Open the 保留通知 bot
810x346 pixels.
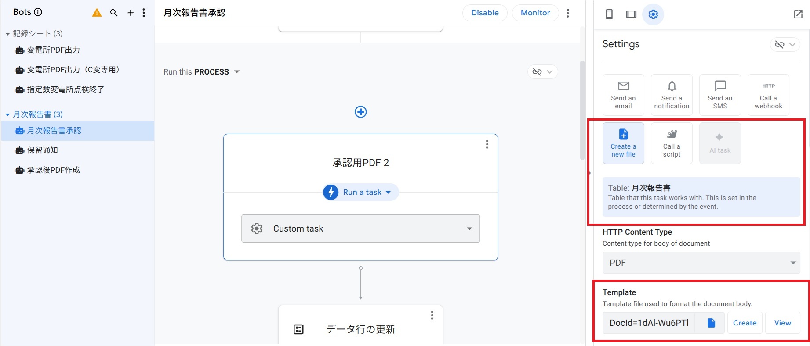42,150
